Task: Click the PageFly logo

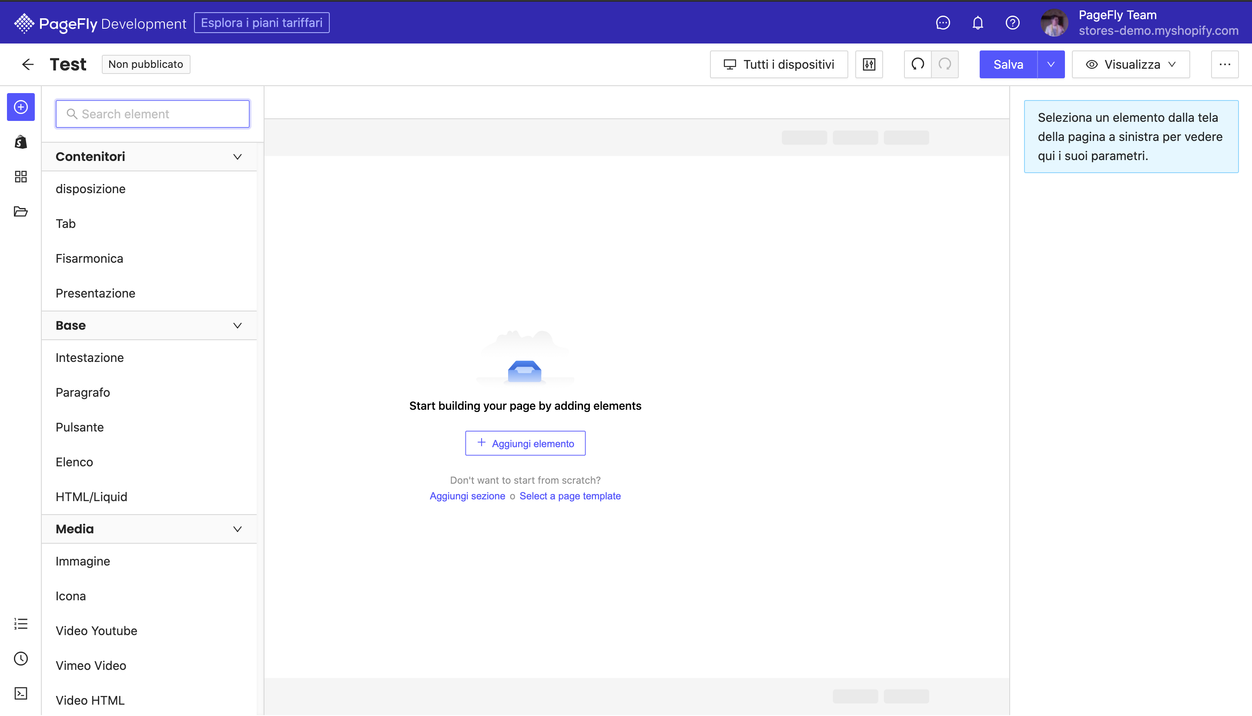Action: click(100, 23)
